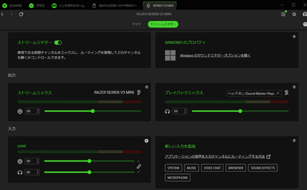Click the 入力 section heading
307x190 pixels.
click(x=12, y=129)
